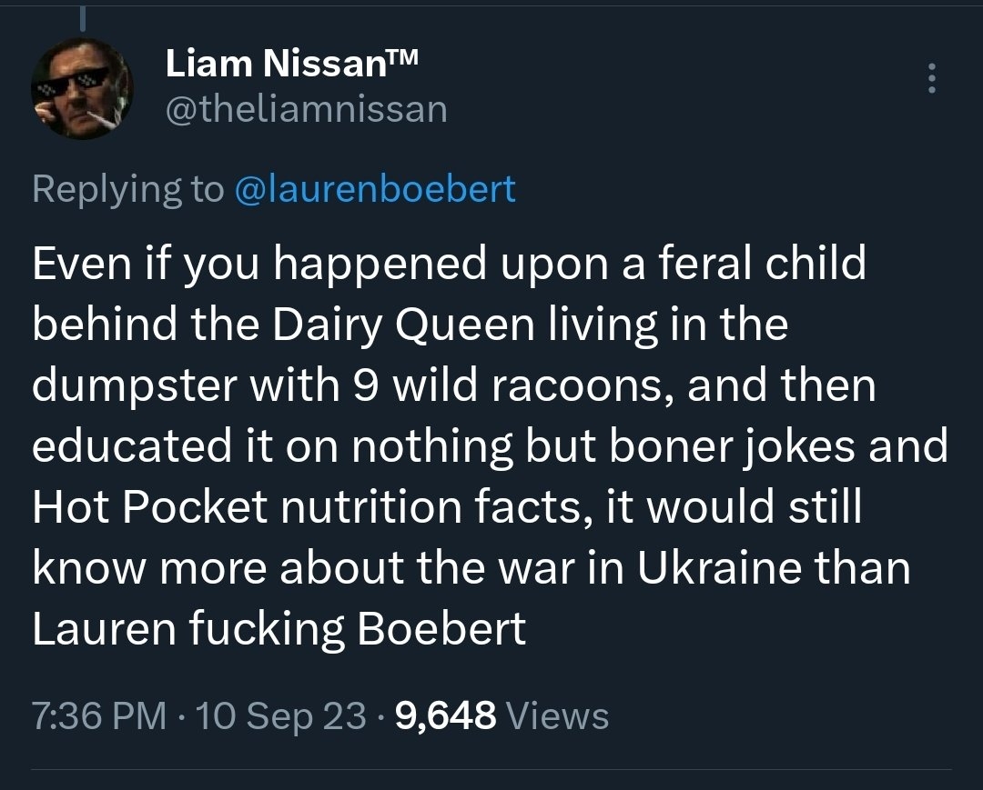Click Liam Nissan's profile avatar

(83, 89)
